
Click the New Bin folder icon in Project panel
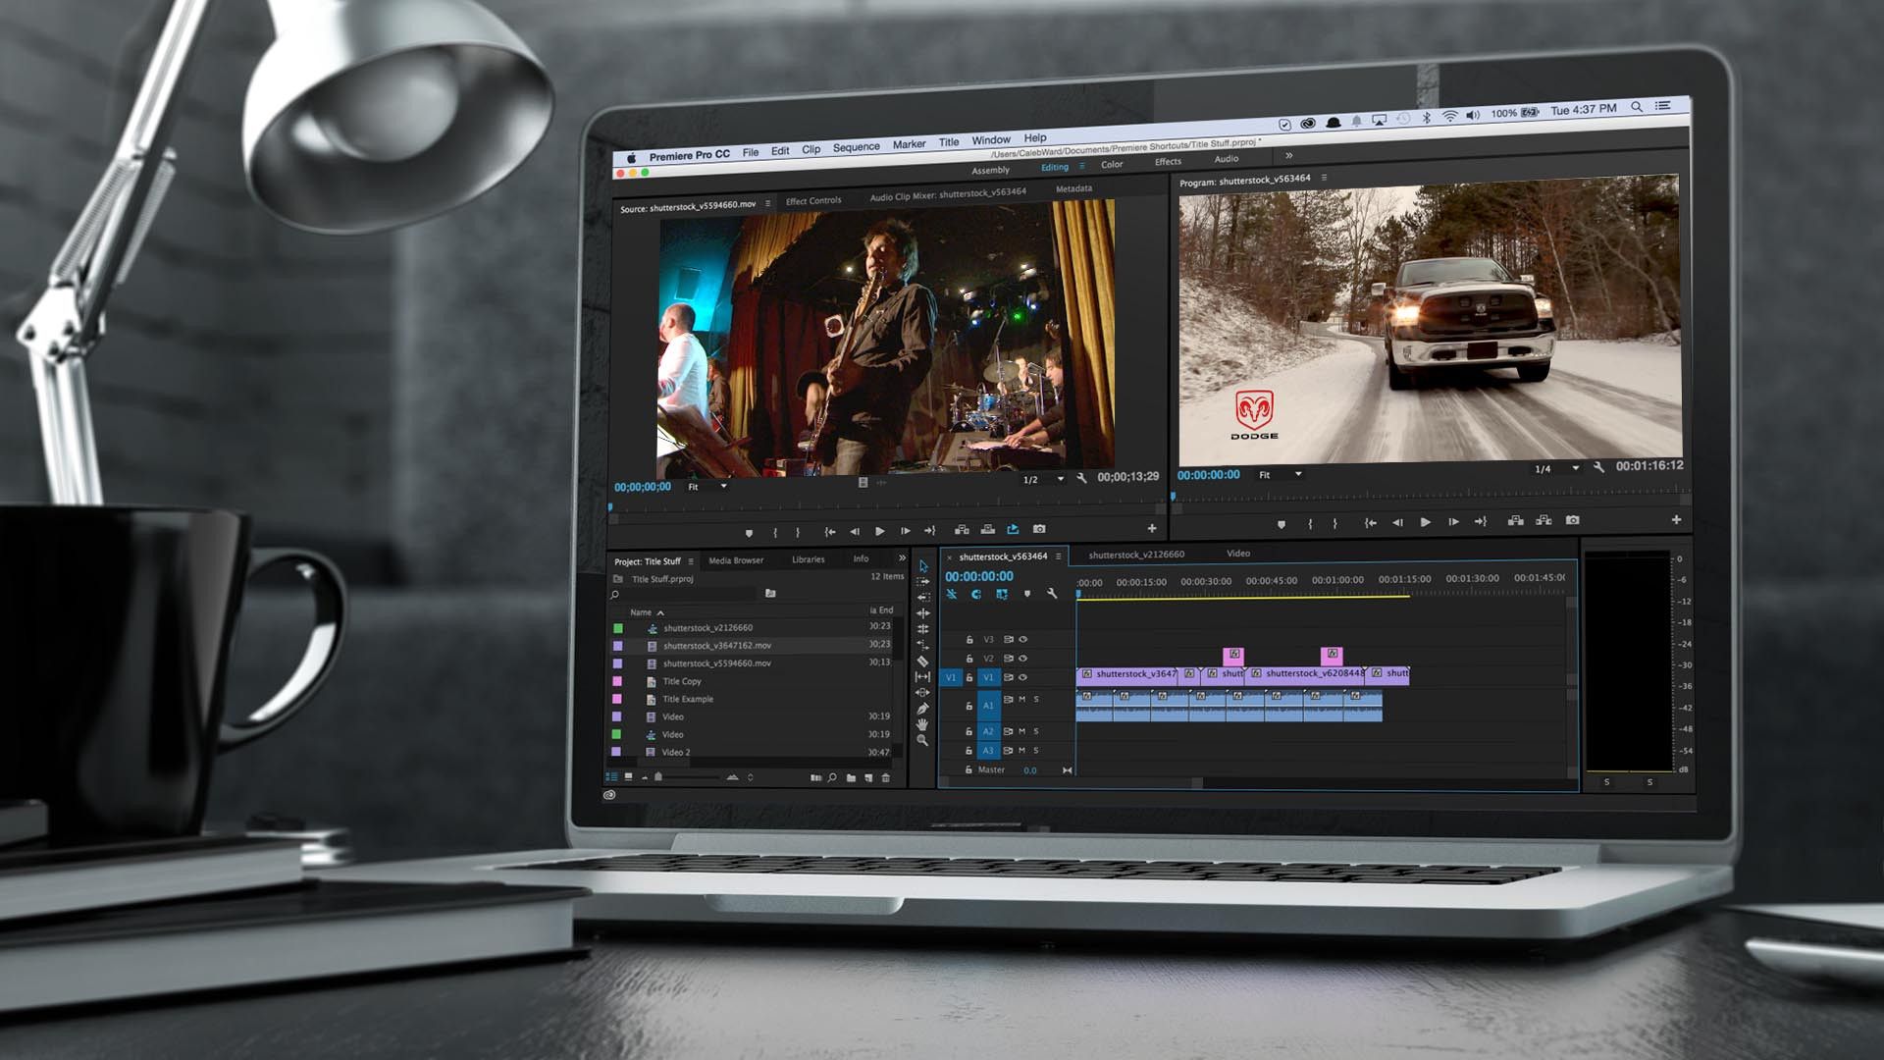(x=852, y=777)
